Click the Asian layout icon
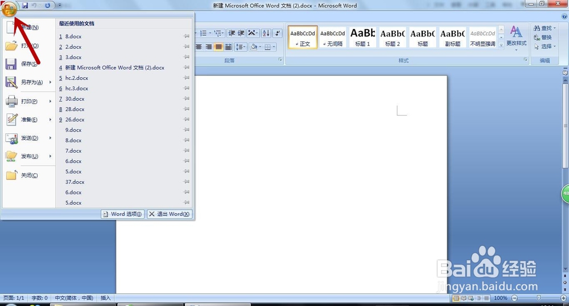The height and width of the screenshot is (306, 569). pyautogui.click(x=251, y=33)
